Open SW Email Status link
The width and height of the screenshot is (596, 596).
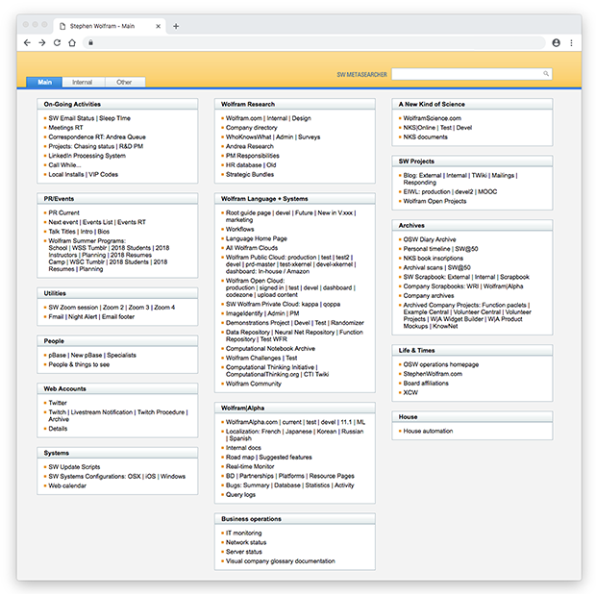coord(71,118)
